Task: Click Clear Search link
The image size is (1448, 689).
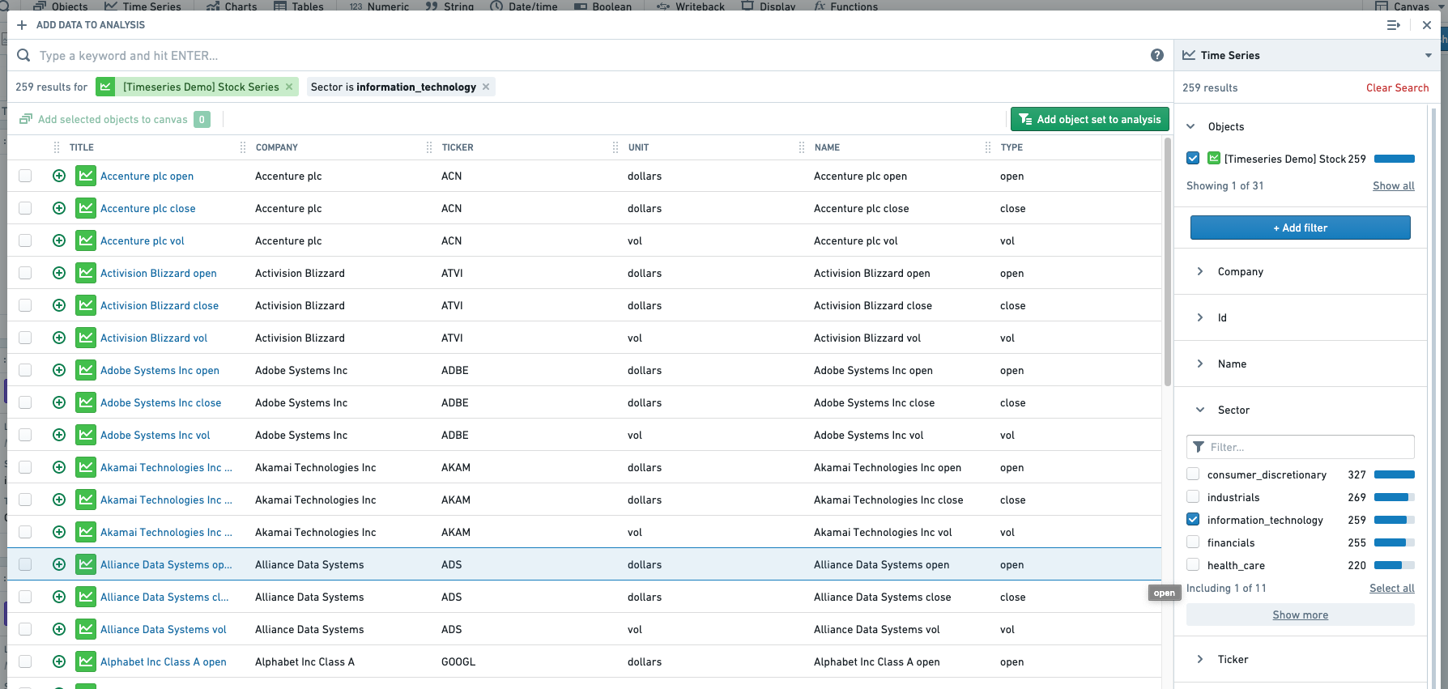Action: pos(1397,87)
